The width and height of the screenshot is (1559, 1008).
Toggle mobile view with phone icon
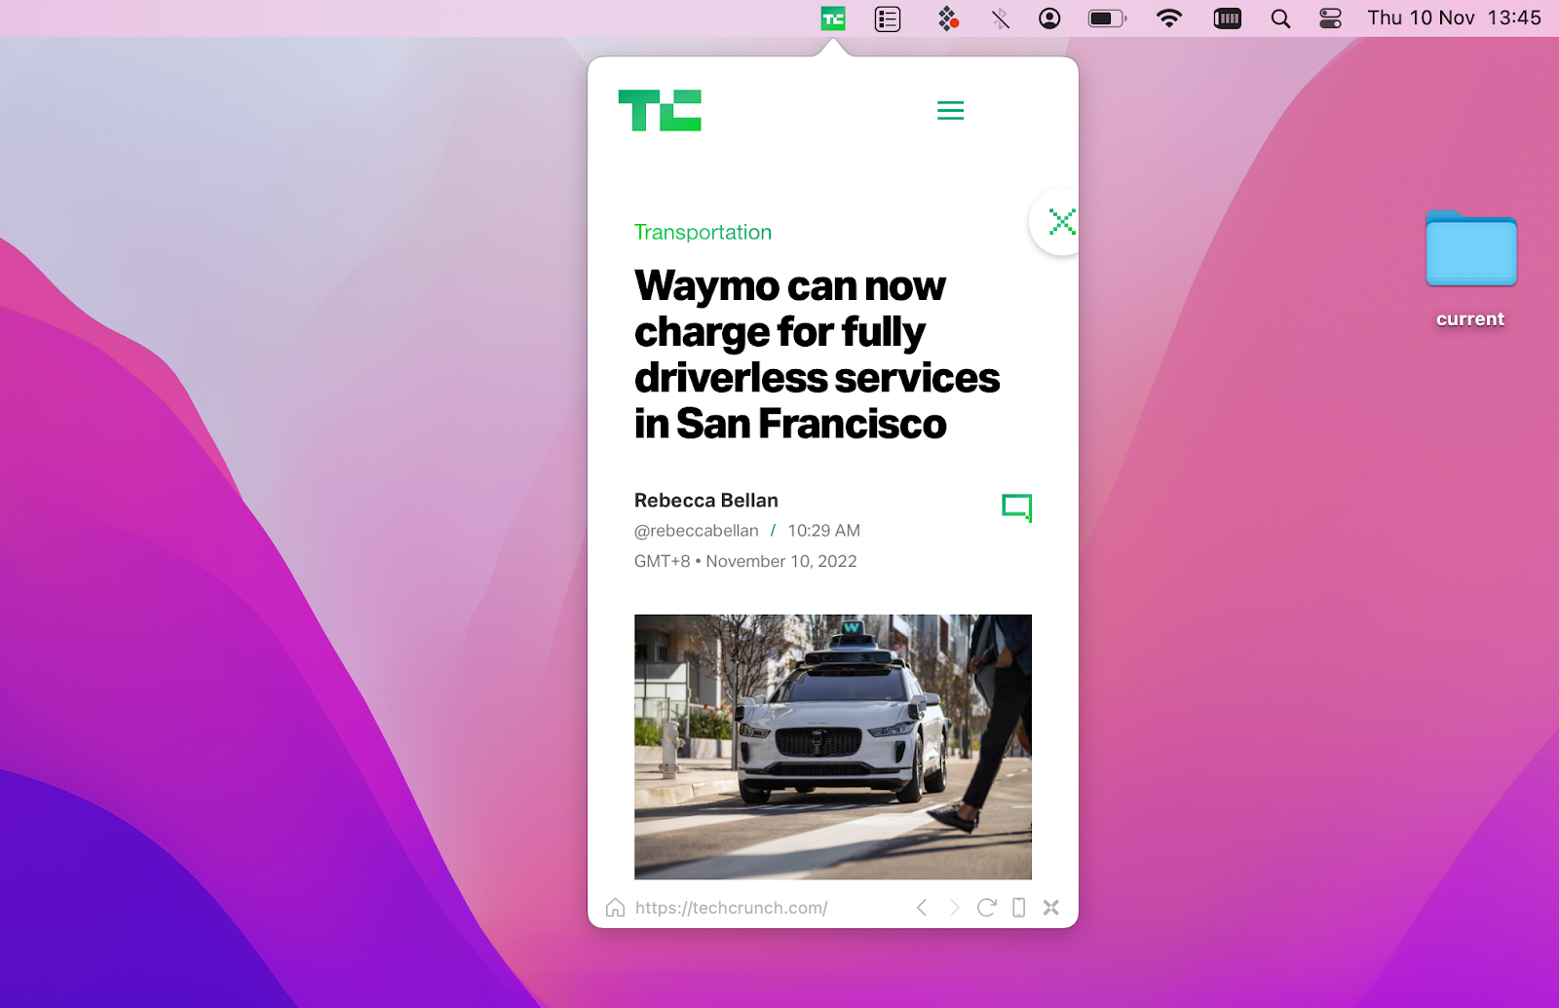1018,908
